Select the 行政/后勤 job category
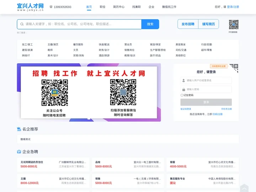The width and height of the screenshot is (256, 192). (x=207, y=44)
